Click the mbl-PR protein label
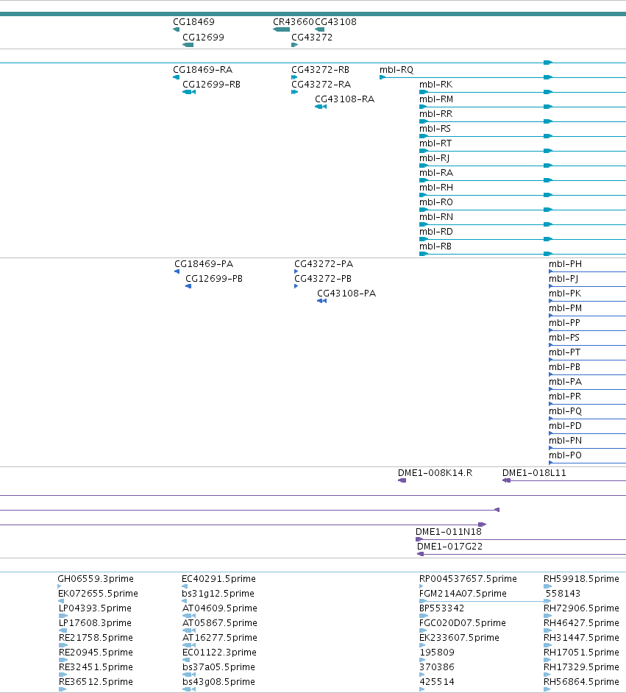The image size is (626, 693). (565, 397)
